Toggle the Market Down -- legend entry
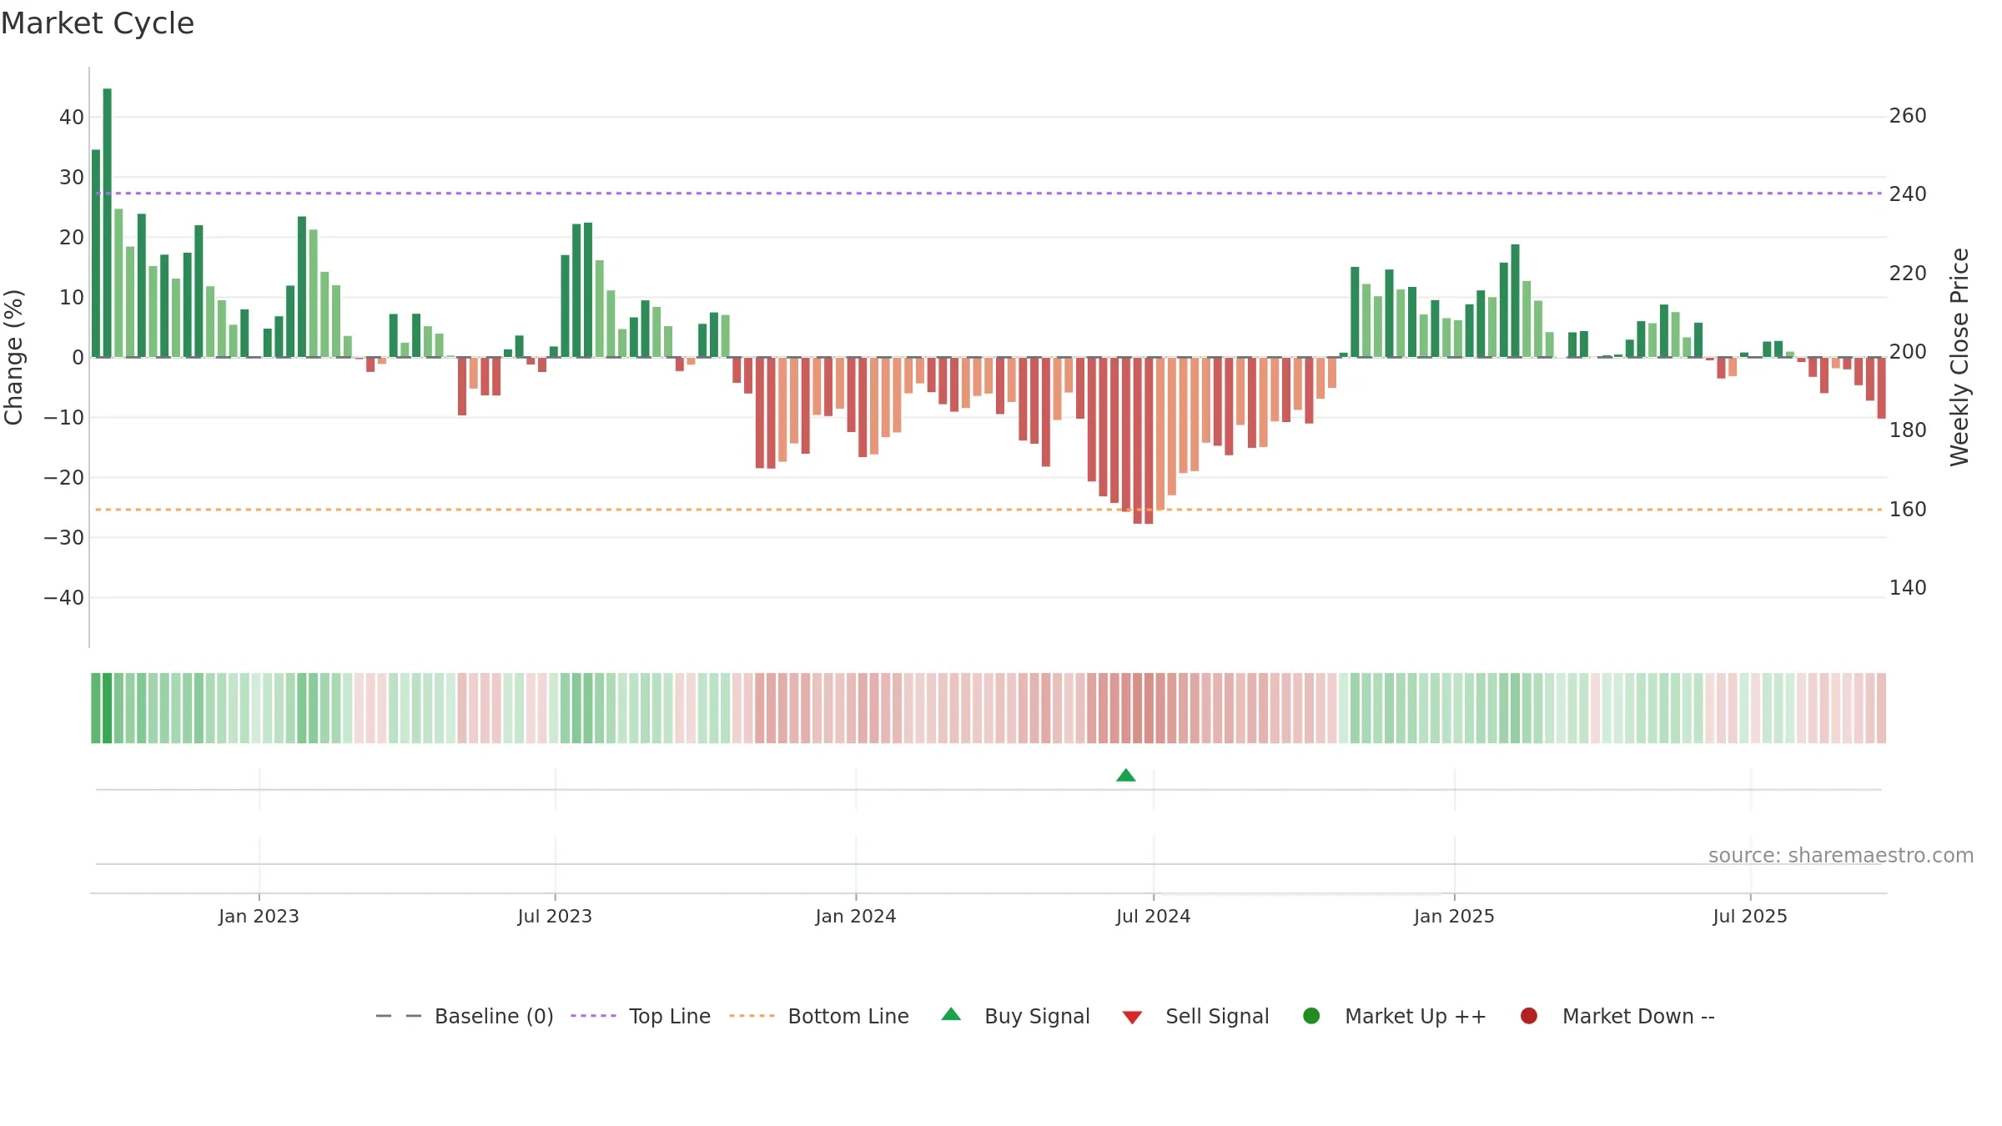2002x1126 pixels. (x=1617, y=1016)
